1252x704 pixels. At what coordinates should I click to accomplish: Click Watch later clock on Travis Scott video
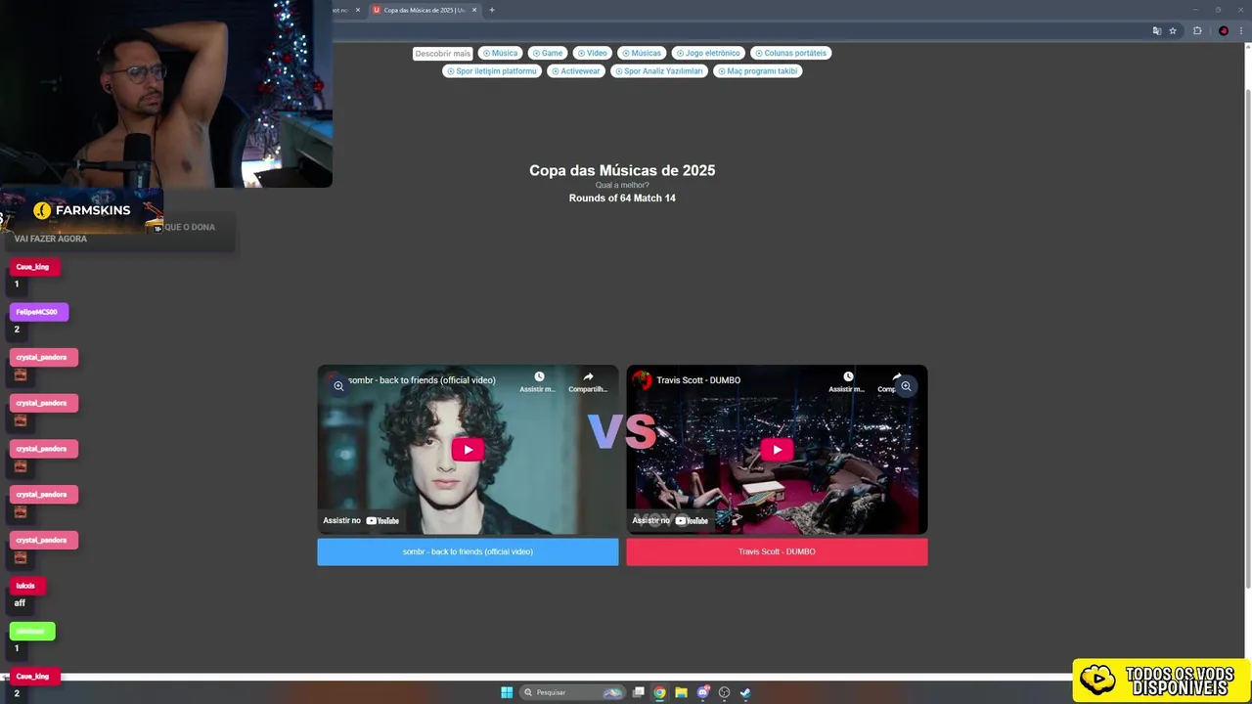848,376
